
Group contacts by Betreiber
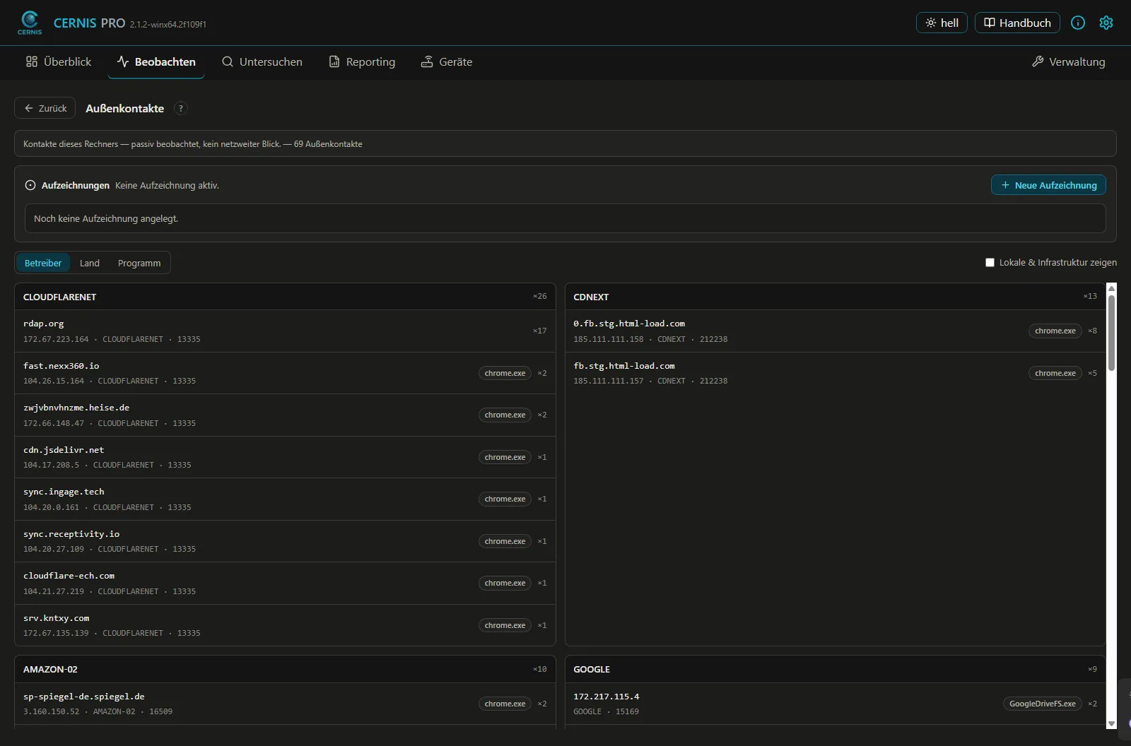pos(43,263)
